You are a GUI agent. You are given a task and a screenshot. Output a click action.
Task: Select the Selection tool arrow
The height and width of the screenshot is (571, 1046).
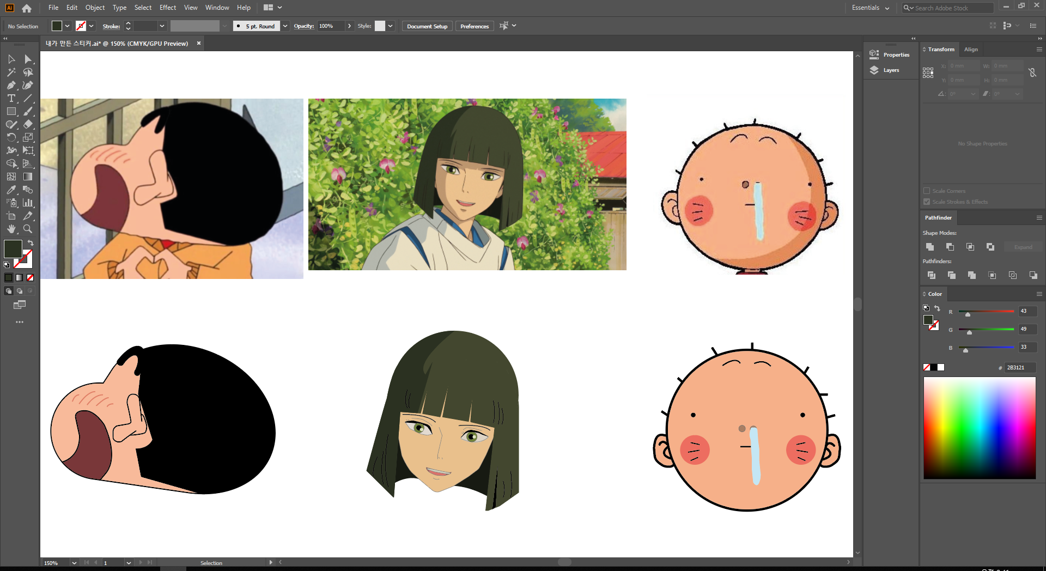[x=11, y=59]
